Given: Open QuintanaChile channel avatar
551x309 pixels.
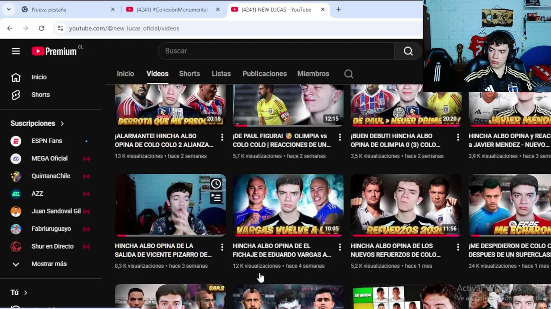Looking at the screenshot, I should (x=16, y=176).
